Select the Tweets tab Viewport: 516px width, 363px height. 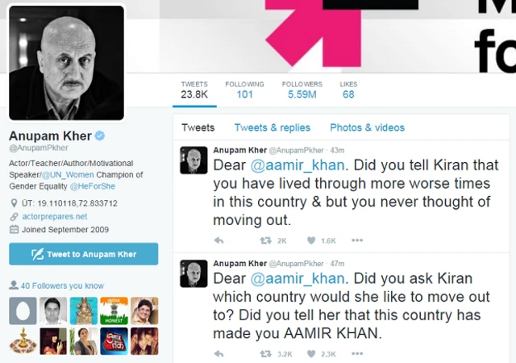[x=198, y=127]
